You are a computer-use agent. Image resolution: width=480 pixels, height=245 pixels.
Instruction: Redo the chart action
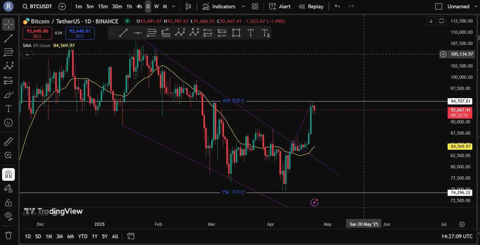(351, 7)
